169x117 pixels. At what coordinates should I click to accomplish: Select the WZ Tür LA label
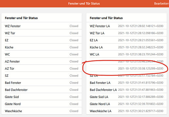(x=97, y=33)
